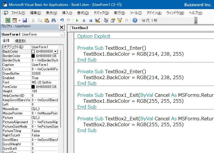Select the ScrollBars property row
This screenshot has width=214, height=153.
(30, 139)
